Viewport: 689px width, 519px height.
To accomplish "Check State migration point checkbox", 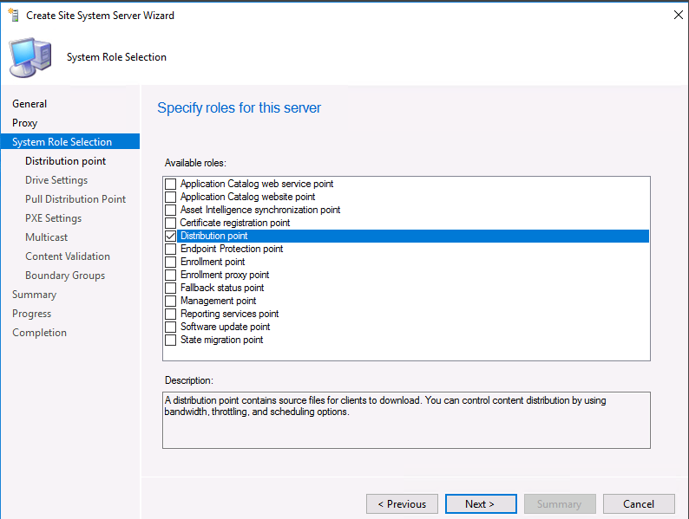I will pyautogui.click(x=170, y=340).
